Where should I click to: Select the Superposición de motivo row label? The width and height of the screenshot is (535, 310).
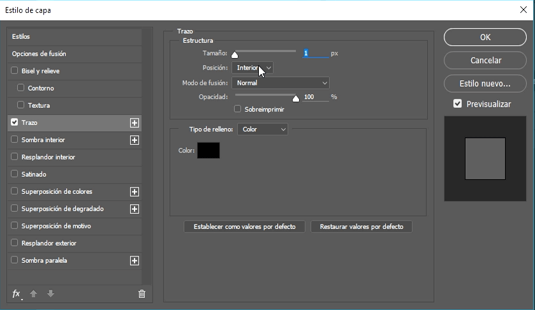click(x=56, y=226)
